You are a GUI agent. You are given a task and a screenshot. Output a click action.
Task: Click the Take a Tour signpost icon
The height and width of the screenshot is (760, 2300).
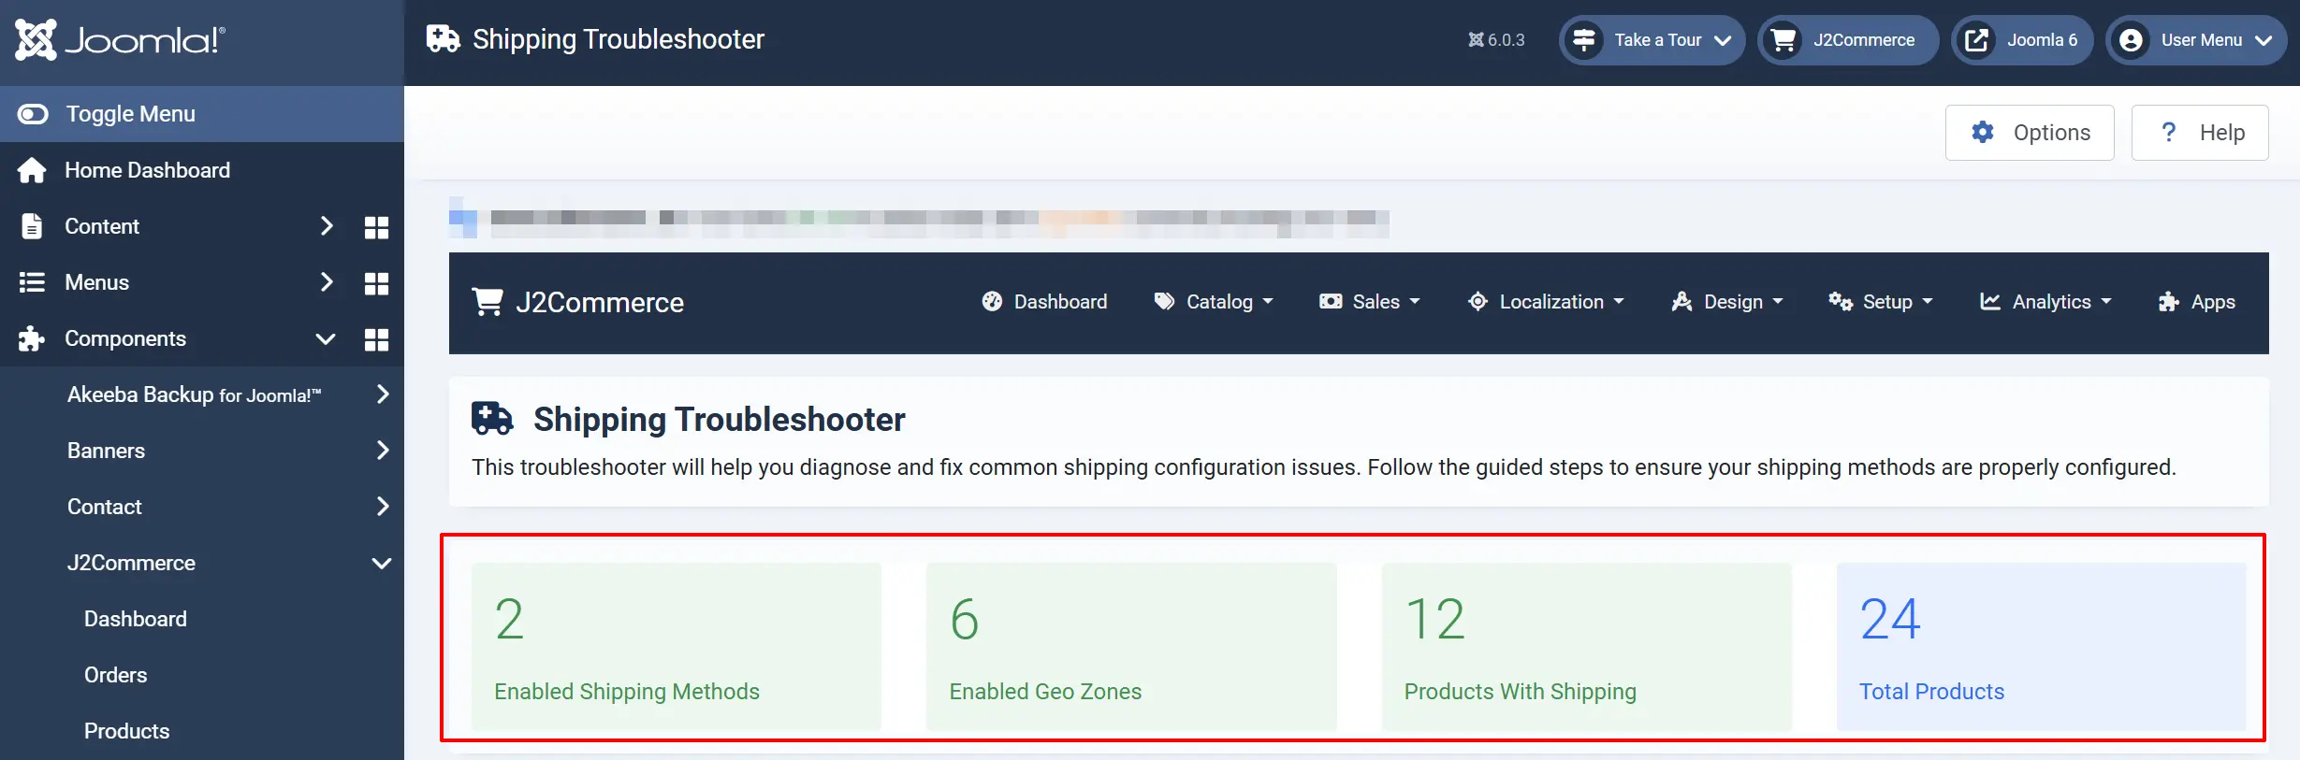(1584, 40)
